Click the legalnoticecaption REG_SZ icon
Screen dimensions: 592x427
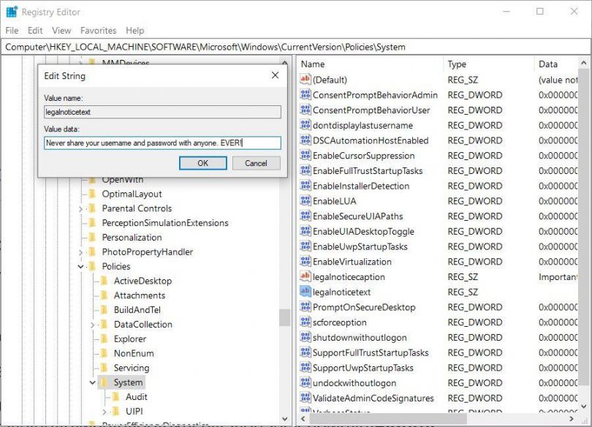[304, 276]
